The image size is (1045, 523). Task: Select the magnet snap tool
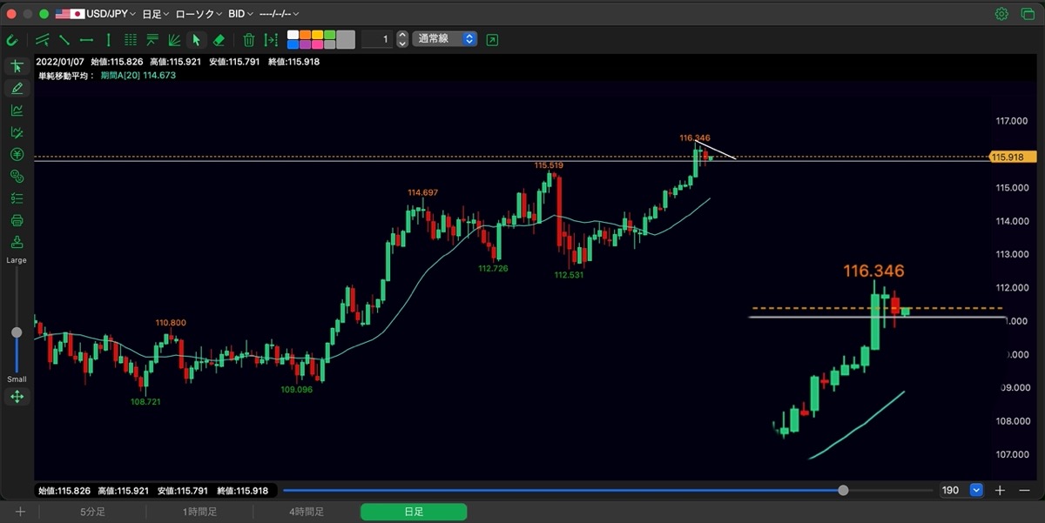[12, 39]
